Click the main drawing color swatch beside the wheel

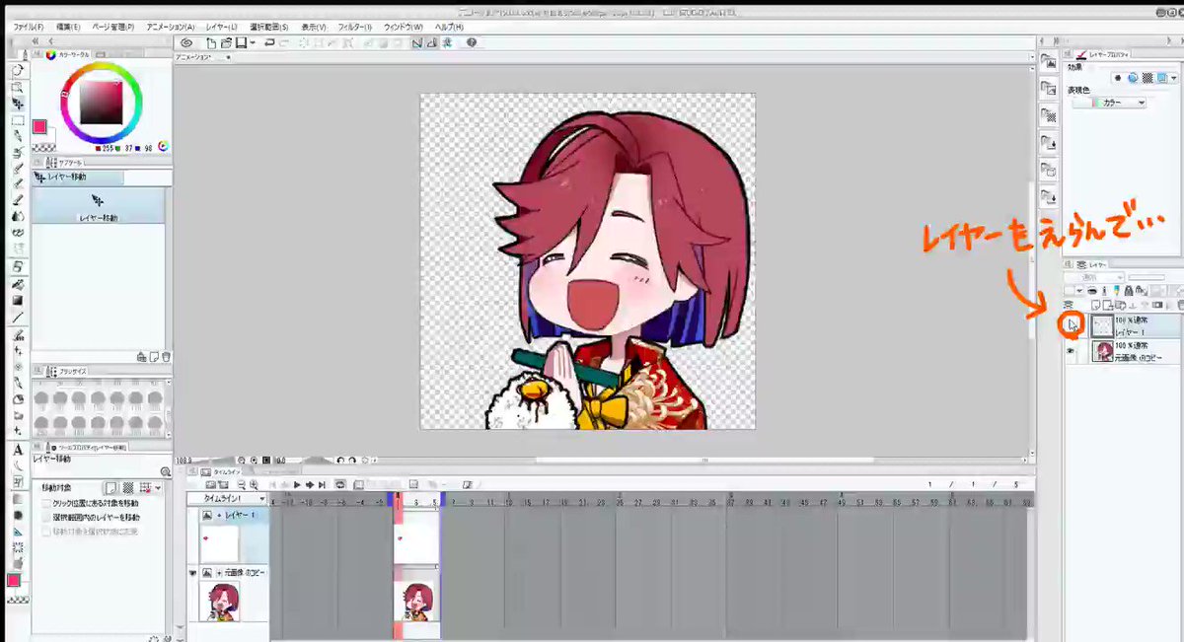click(x=39, y=126)
